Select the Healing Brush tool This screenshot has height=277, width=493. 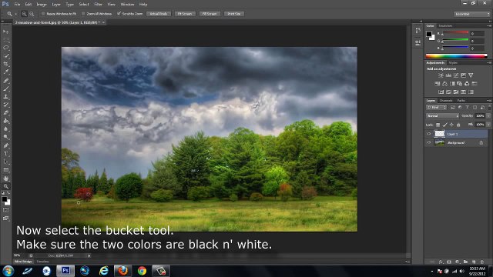pos(5,80)
